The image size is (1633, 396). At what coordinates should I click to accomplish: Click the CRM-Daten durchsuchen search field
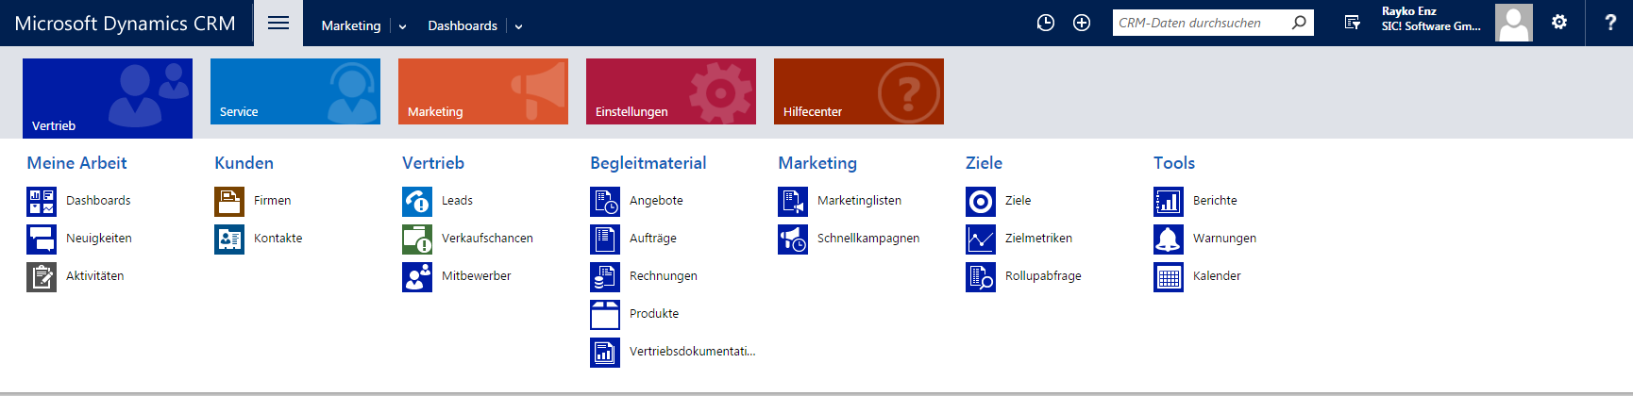[1201, 23]
